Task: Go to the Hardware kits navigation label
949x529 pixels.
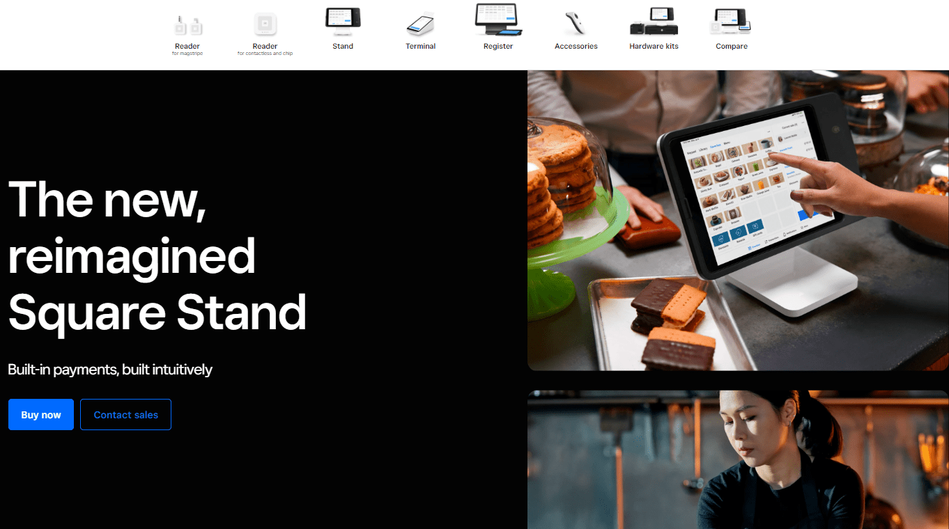Action: (x=654, y=47)
